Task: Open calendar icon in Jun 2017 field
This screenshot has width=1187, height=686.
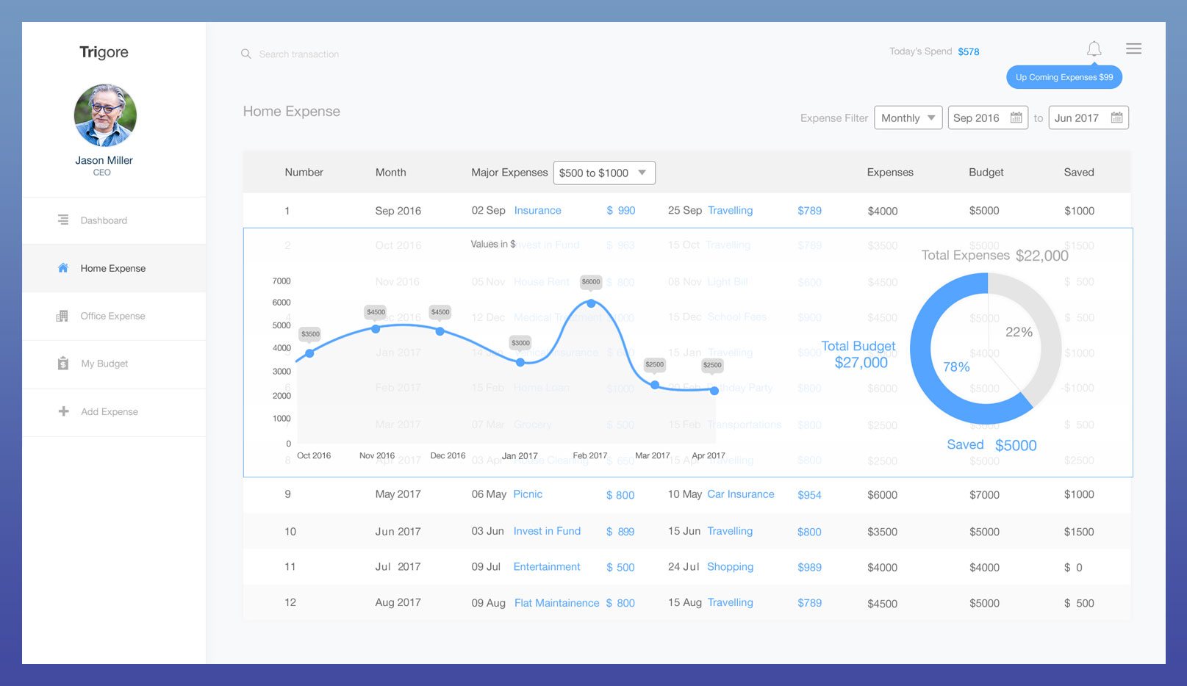Action: [1116, 118]
